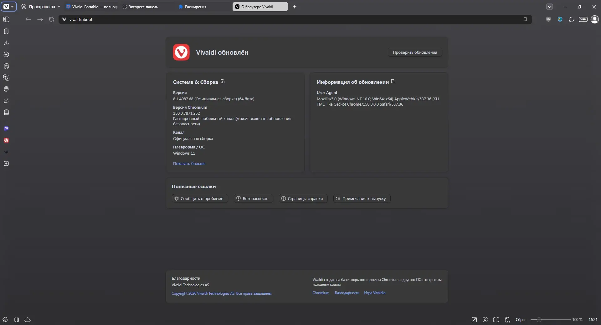Open the circular-arrows Sessions panel in sidebar

[x=6, y=101]
